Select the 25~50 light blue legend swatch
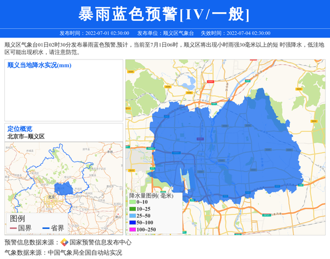Viewport: 330px width, 259px height. click(x=133, y=216)
